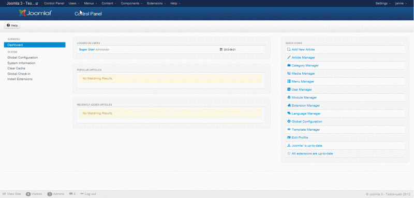Click the extensions up-to-date star icon
The image size is (414, 198).
[289, 153]
